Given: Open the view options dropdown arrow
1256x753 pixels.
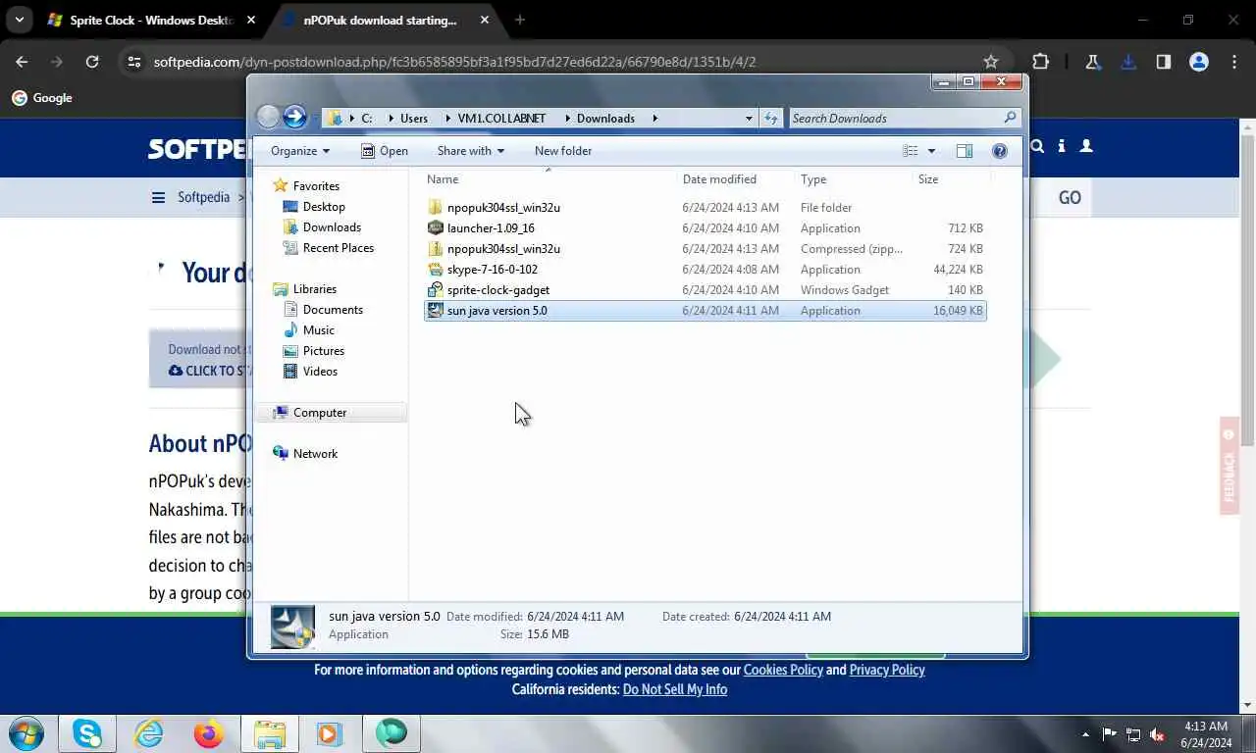Looking at the screenshot, I should (931, 151).
